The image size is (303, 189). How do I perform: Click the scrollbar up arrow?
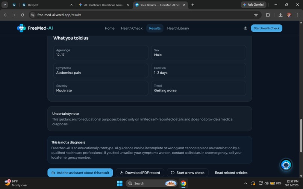(x=301, y=22)
